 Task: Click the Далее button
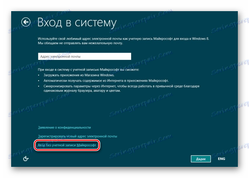(x=201, y=159)
